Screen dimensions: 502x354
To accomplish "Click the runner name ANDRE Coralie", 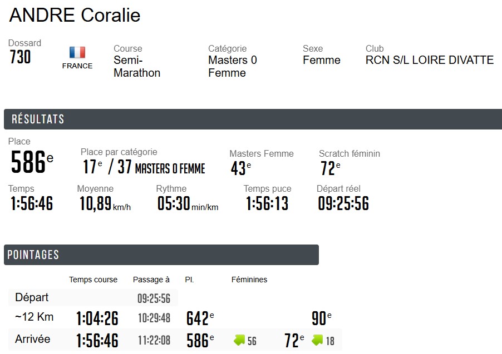I will click(75, 16).
